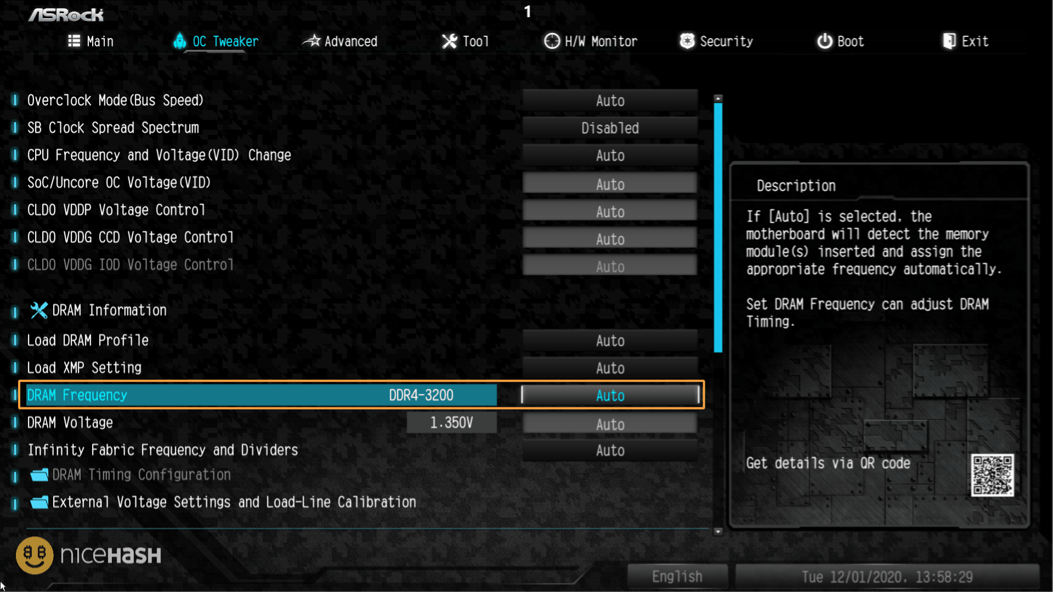The image size is (1053, 592).
Task: Open Load DRAM Profile dropdown
Action: pyautogui.click(x=610, y=340)
